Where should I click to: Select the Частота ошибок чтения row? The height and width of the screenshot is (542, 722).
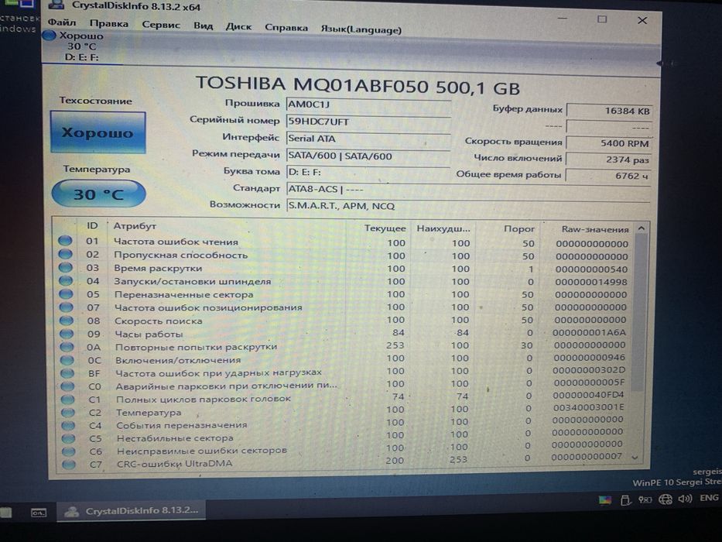[x=344, y=242]
